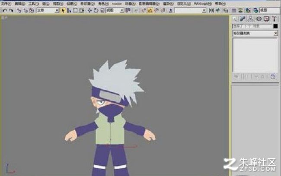This screenshot has width=281, height=176.
Task: Toggle Spinner Snap
Action: point(163,10)
